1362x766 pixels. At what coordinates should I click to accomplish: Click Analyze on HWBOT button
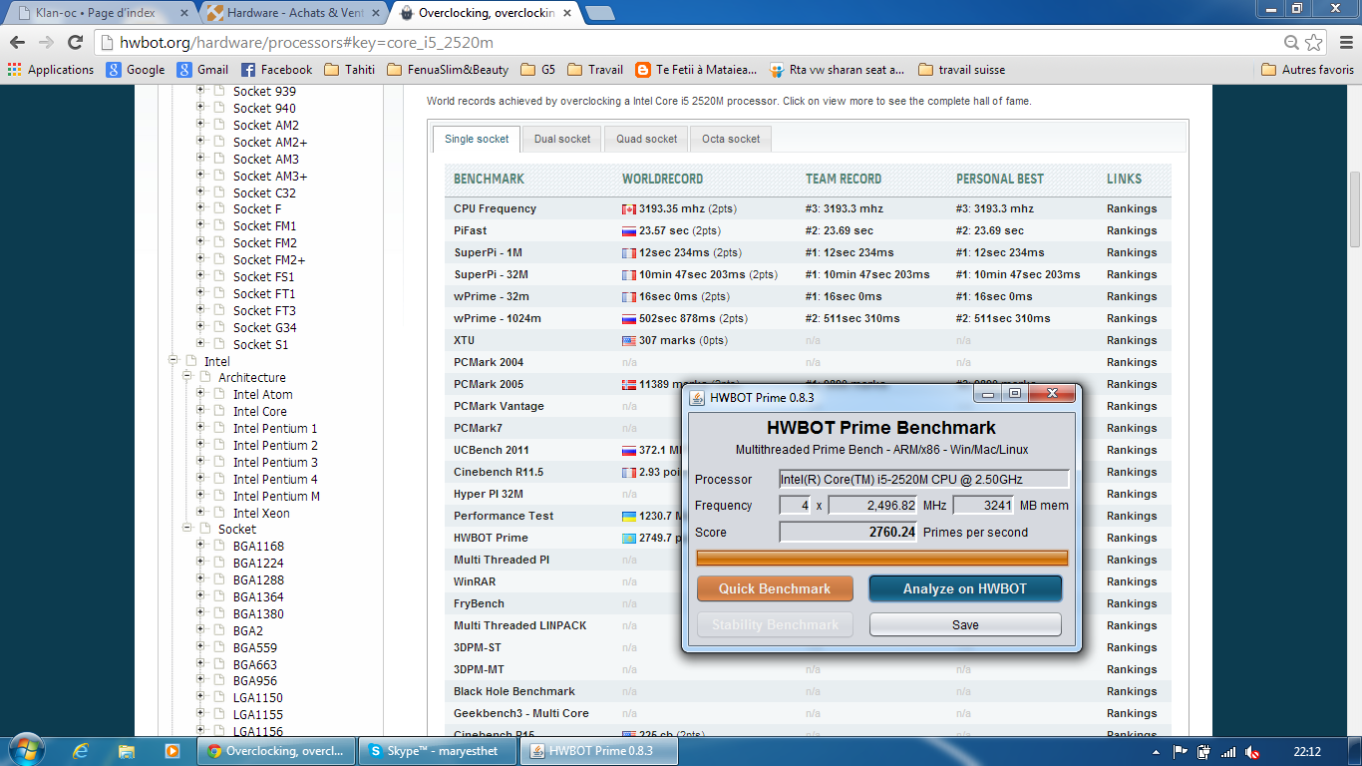click(x=965, y=588)
